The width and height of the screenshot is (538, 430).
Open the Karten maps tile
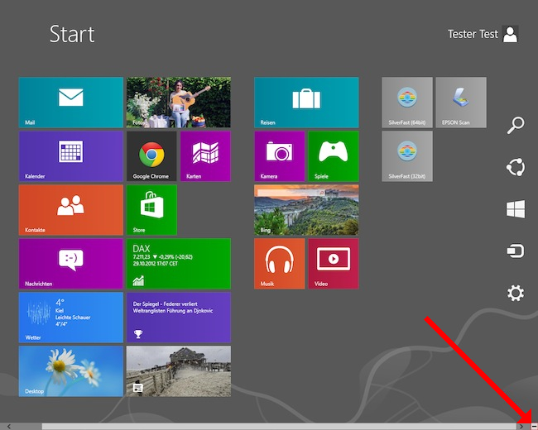[204, 156]
